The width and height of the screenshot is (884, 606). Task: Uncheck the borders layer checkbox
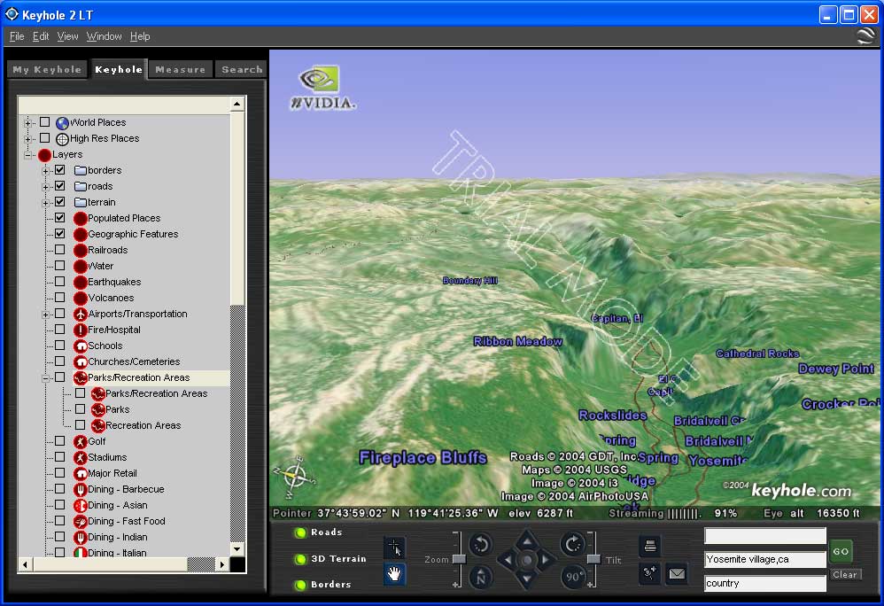(x=59, y=170)
